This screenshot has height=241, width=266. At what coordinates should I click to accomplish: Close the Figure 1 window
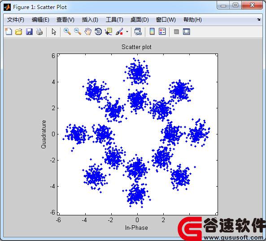pos(252,5)
